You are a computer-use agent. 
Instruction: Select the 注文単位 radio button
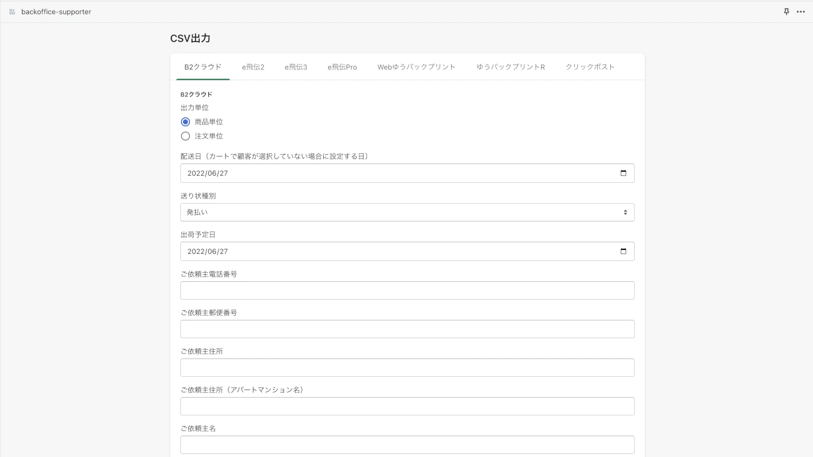(185, 136)
